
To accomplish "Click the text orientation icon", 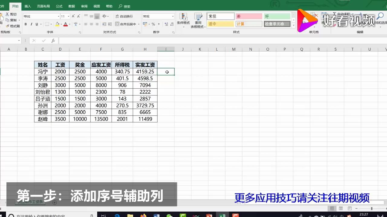I will click(x=104, y=16).
